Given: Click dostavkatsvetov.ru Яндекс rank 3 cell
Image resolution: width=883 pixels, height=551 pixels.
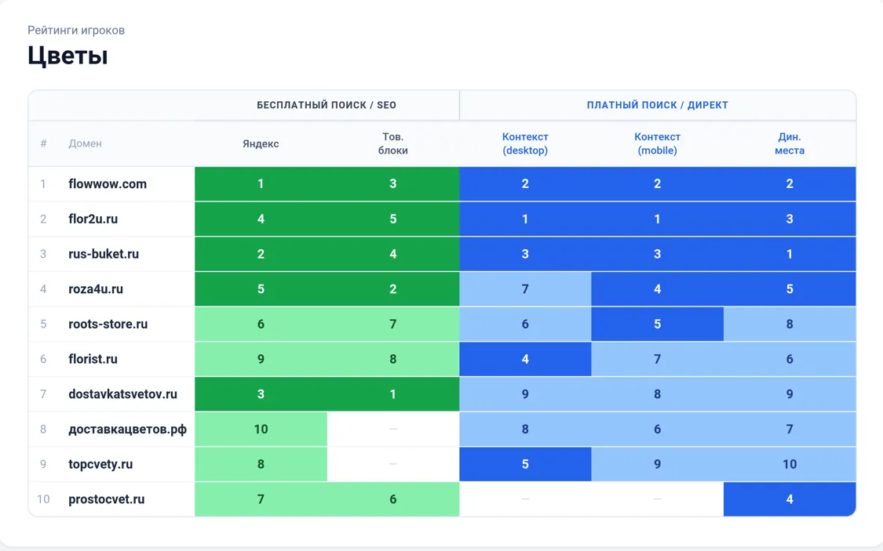Looking at the screenshot, I should pos(261,394).
